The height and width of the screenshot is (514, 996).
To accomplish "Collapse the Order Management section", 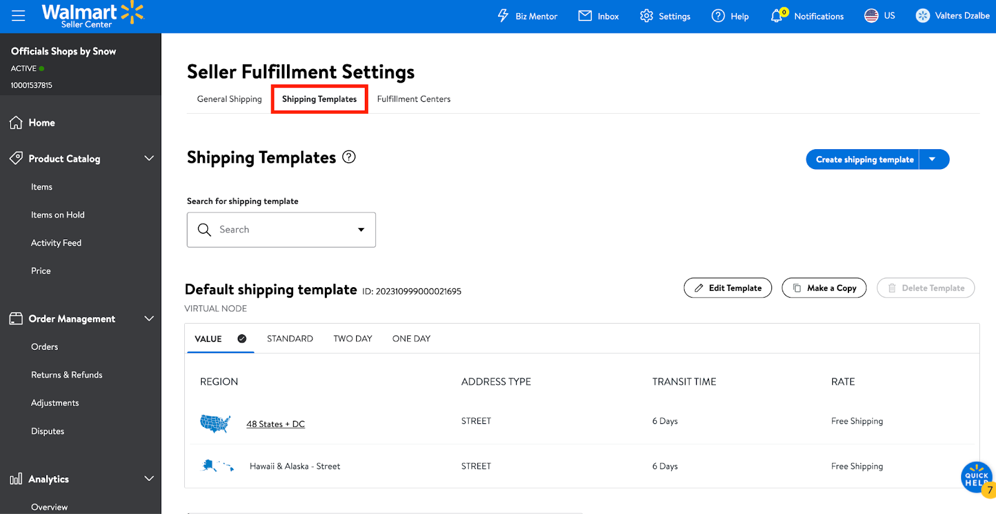I will [x=149, y=318].
